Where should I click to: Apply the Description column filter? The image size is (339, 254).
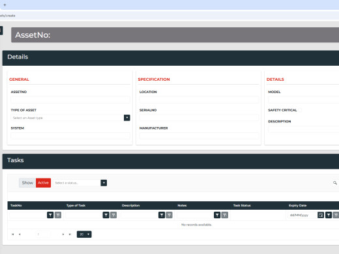click(162, 215)
